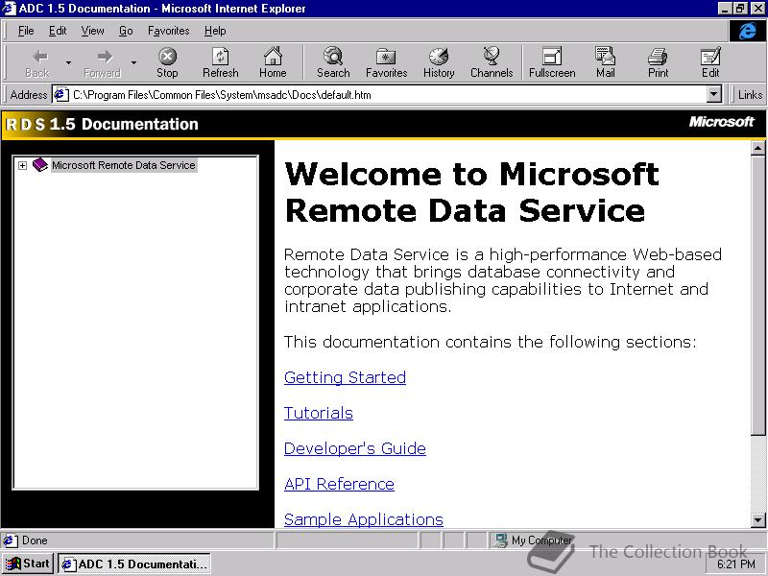Click the purple book icon in tree
The image size is (768, 576).
tap(40, 165)
